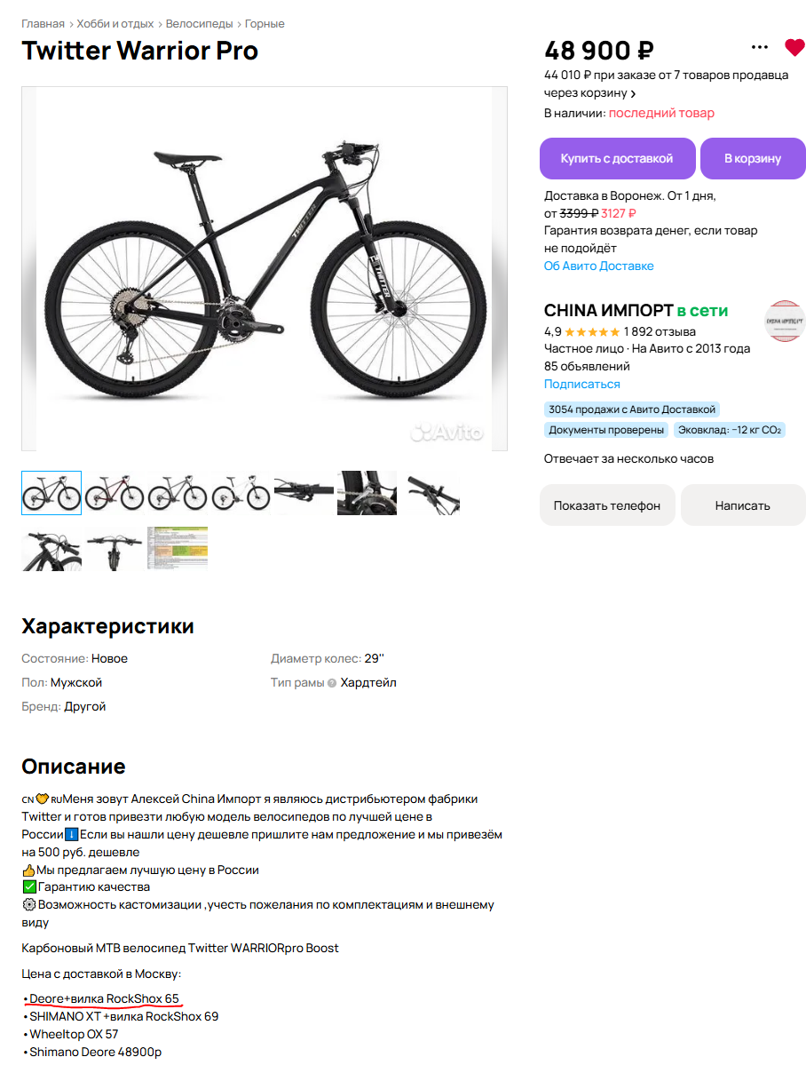Add item with В корзину button

pos(753,158)
